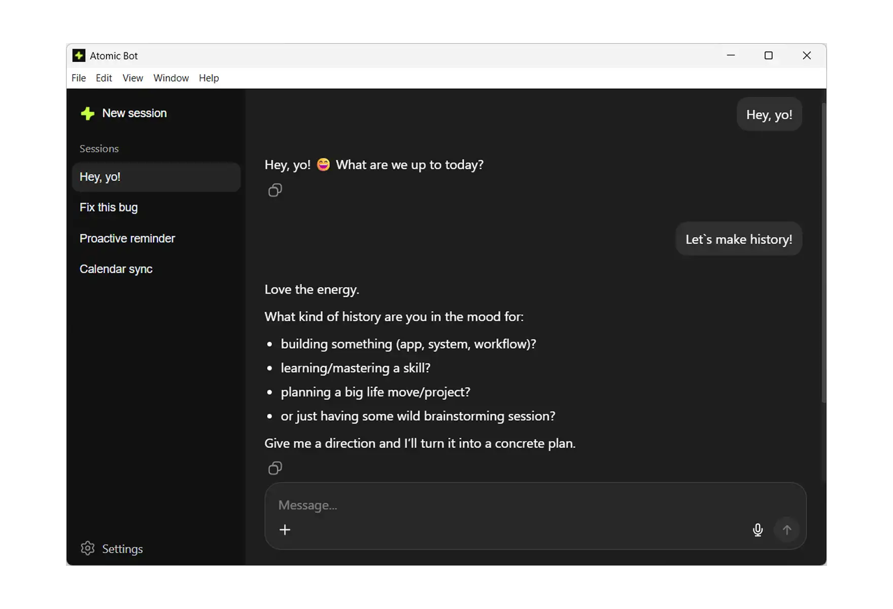Viewport: 893px width, 609px height.
Task: Open the View menu
Action: (x=132, y=78)
